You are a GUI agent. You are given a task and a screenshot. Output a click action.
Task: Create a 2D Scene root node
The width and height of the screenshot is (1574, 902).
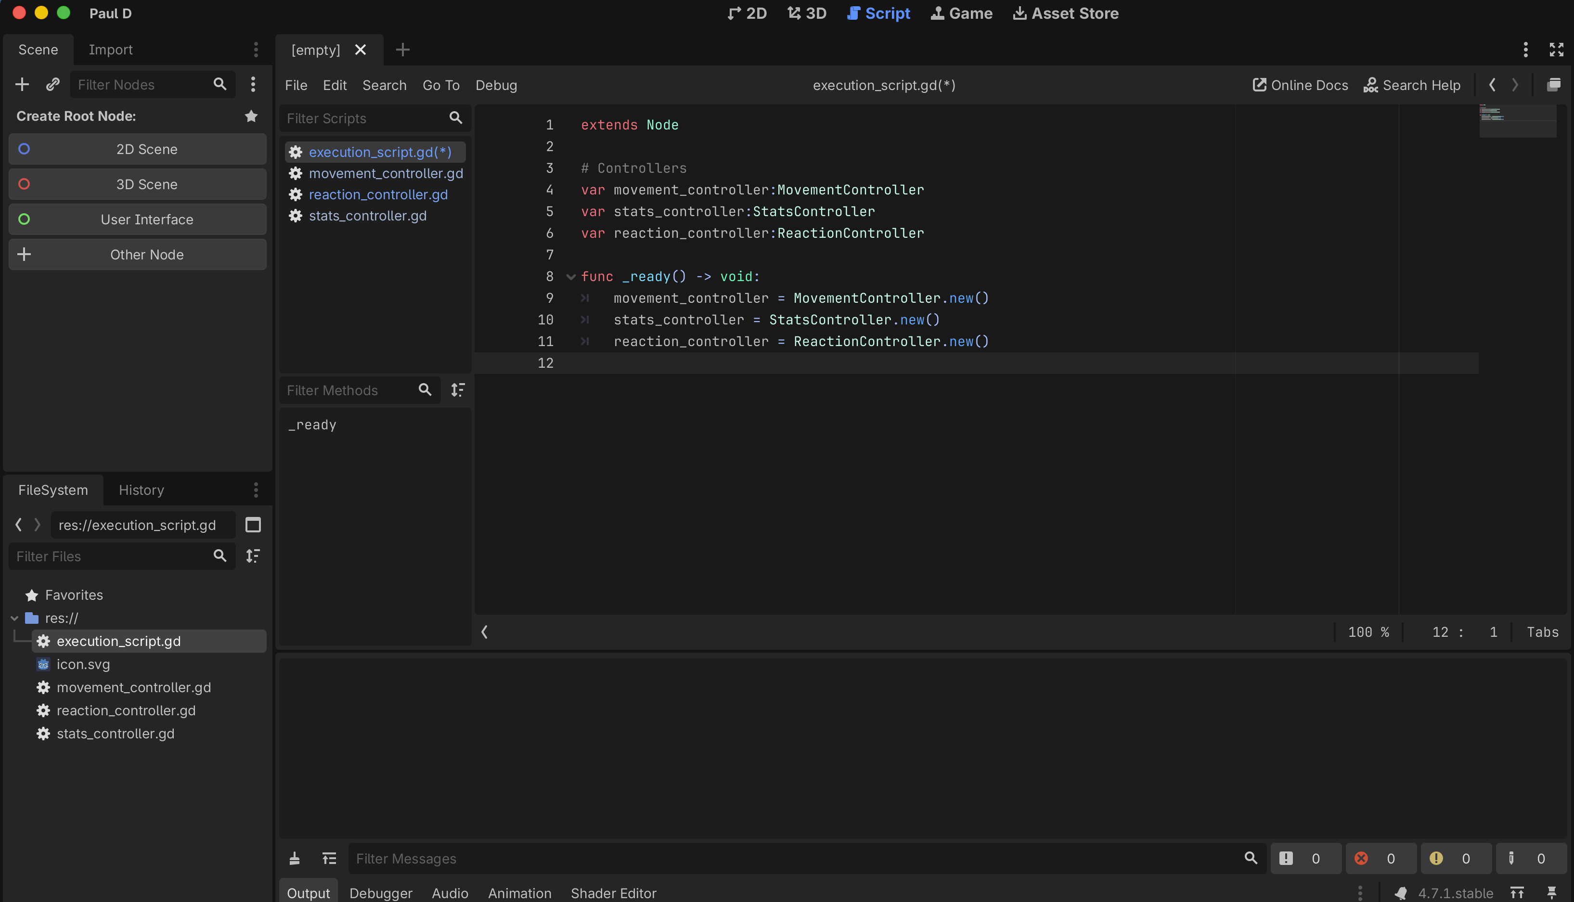[x=138, y=149]
